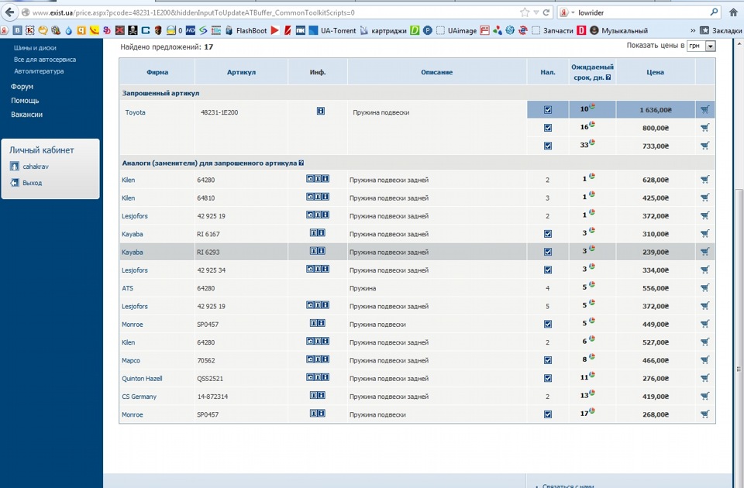Screen dimensions: 744x488
Task: Add Monroe SP0457 268,00 to cart
Action: (705, 414)
